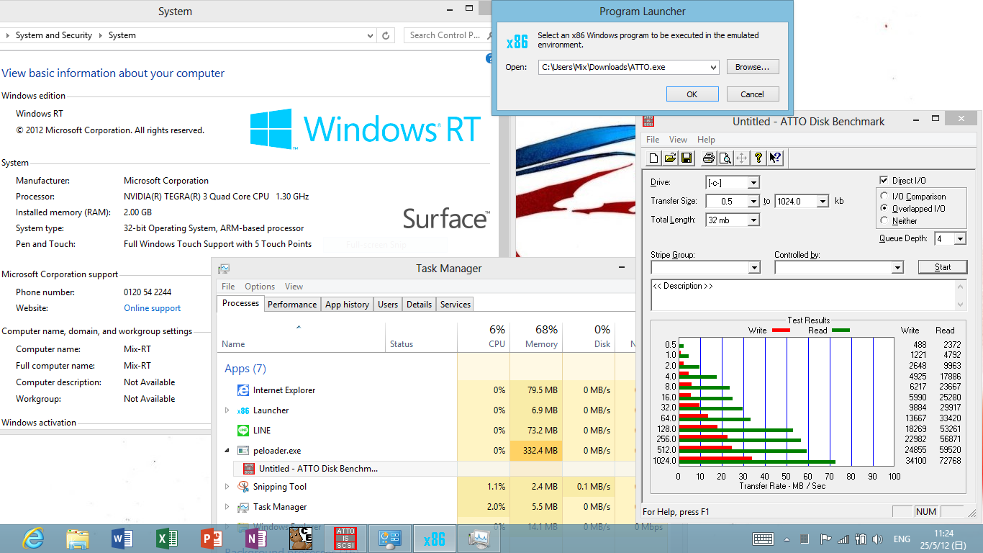This screenshot has width=983, height=553.
Task: Click the System and Security breadcrumb
Action: pos(54,35)
